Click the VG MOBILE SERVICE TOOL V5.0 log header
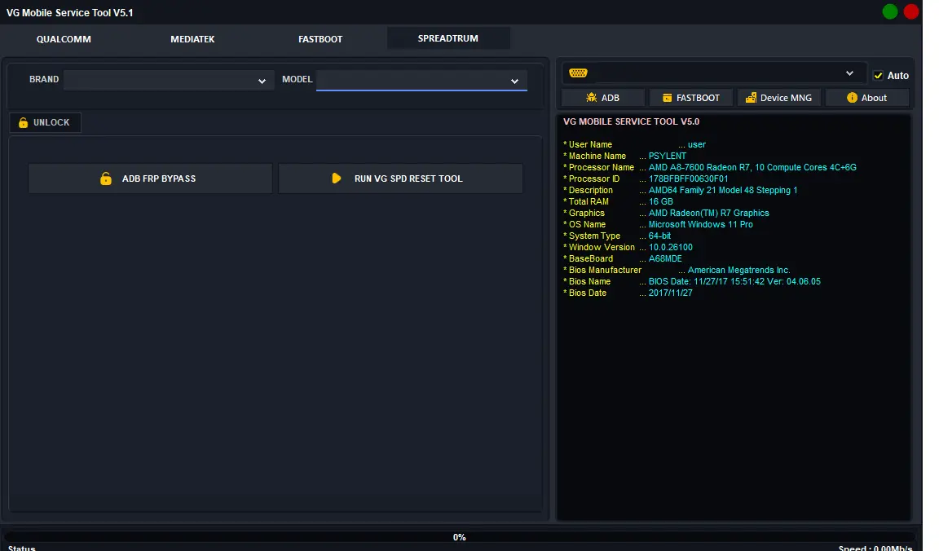939x551 pixels. click(x=631, y=121)
